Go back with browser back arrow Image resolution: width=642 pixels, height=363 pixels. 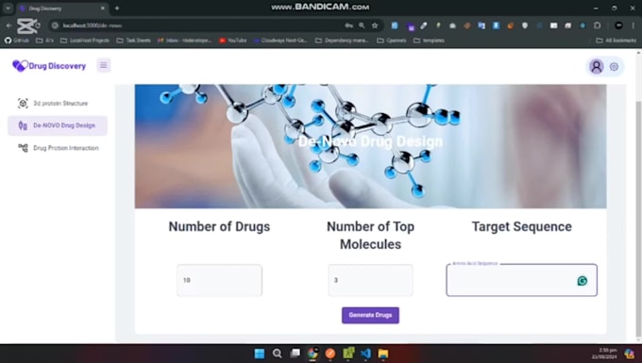[9, 25]
